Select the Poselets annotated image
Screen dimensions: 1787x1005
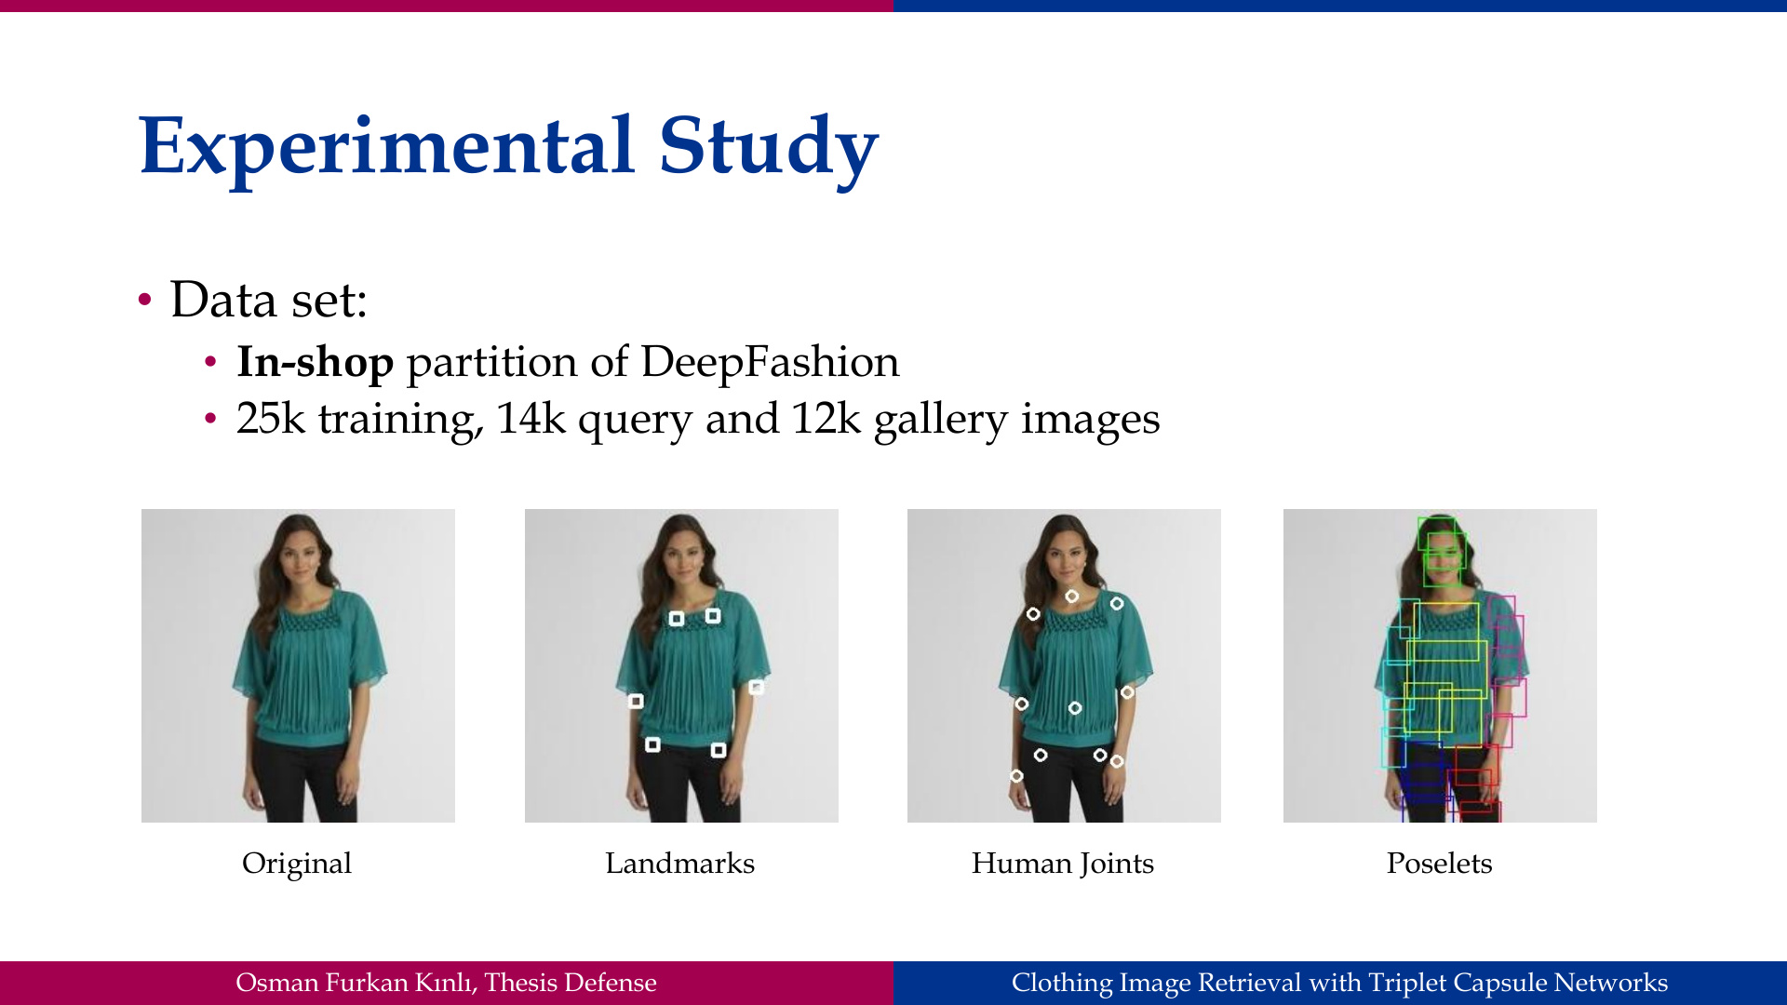[1440, 665]
